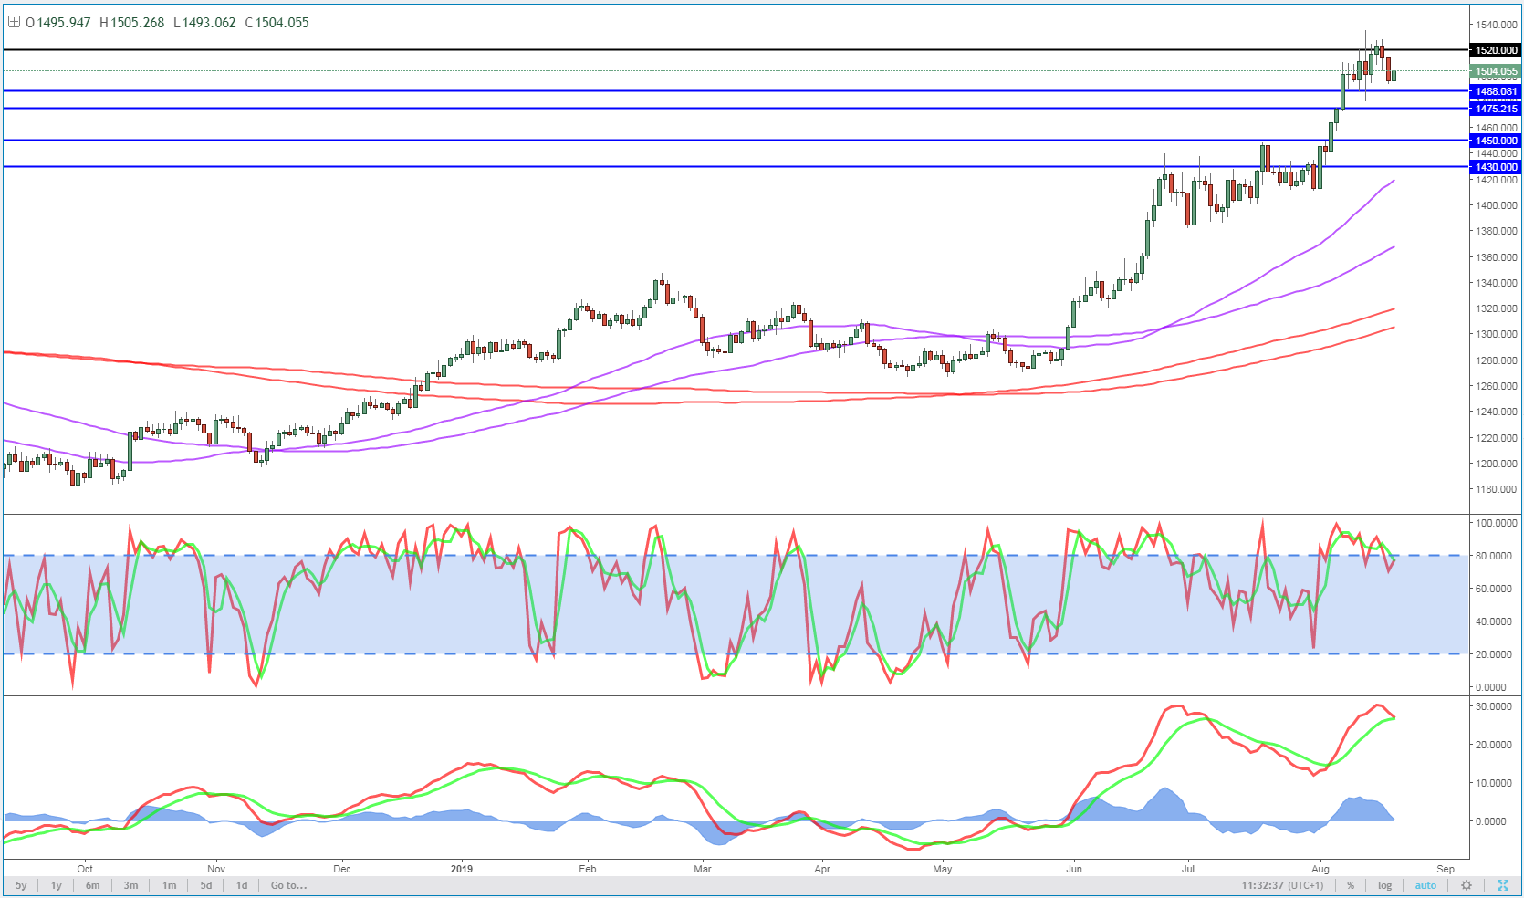Image resolution: width=1524 pixels, height=898 pixels.
Task: Select the 1d time range
Action: (x=242, y=885)
